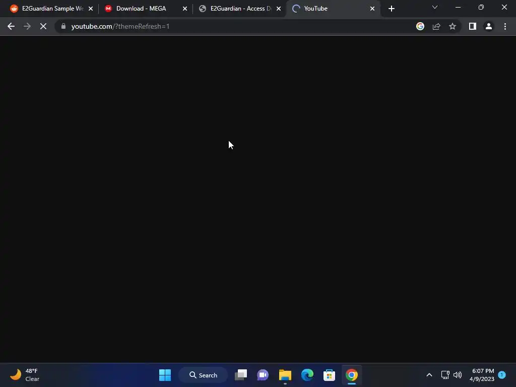This screenshot has height=387, width=516.
Task: Close the E2Guardian - Access Denied tab
Action: tap(279, 9)
